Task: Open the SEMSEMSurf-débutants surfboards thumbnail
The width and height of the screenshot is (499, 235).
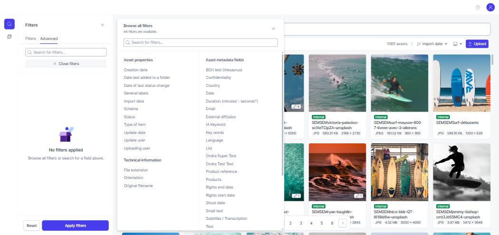Action: pos(461,83)
